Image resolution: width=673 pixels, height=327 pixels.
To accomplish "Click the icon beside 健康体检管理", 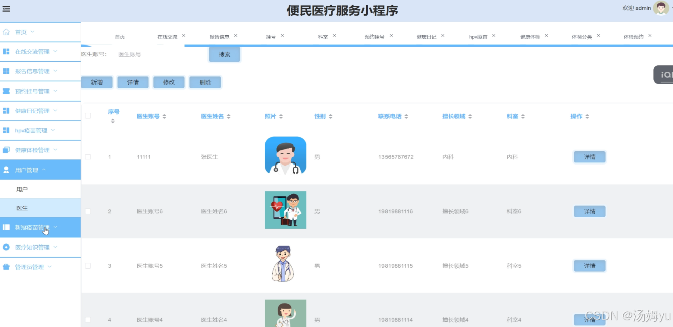I will (x=6, y=150).
